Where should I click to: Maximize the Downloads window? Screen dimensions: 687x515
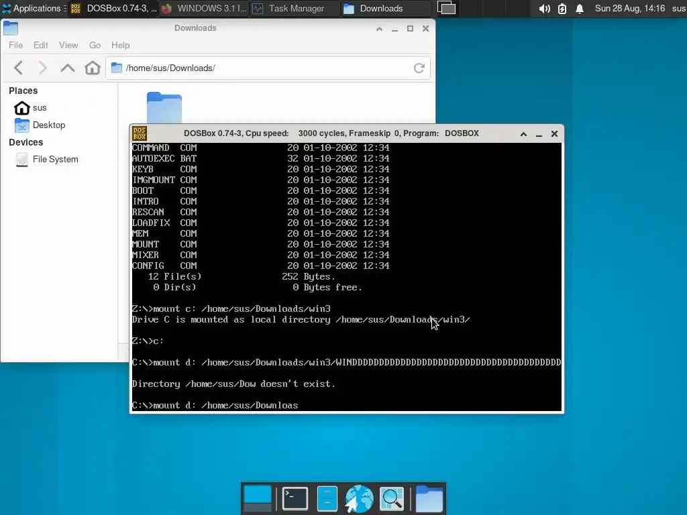click(410, 28)
